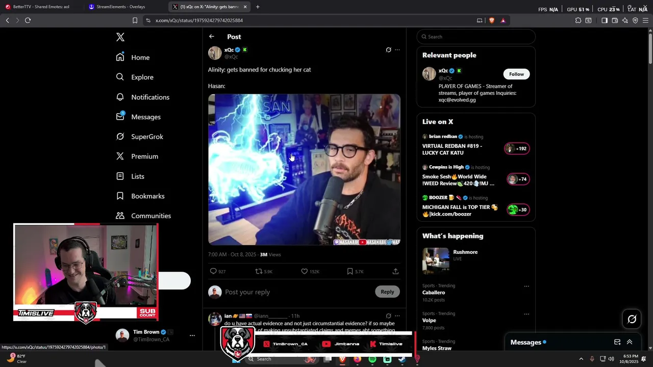Toggle the browser sidebar panel

click(604, 20)
